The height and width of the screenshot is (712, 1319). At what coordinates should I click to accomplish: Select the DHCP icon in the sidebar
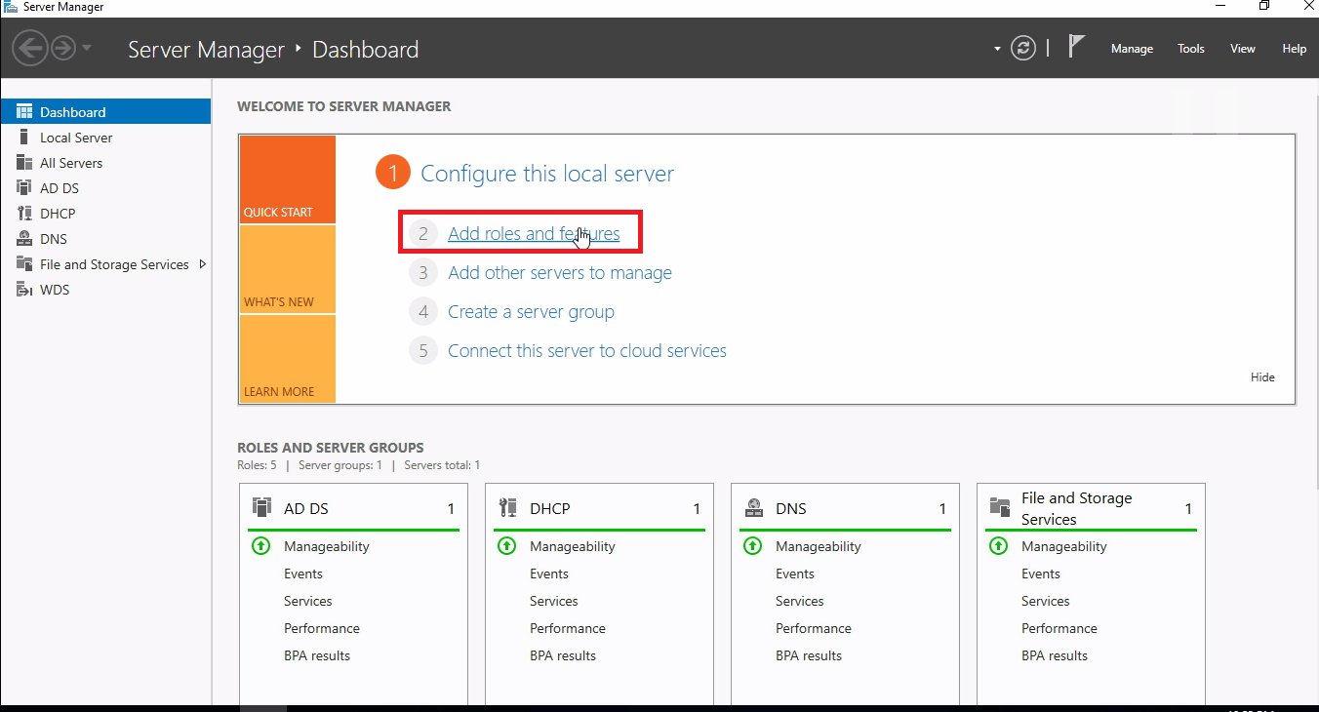[24, 214]
